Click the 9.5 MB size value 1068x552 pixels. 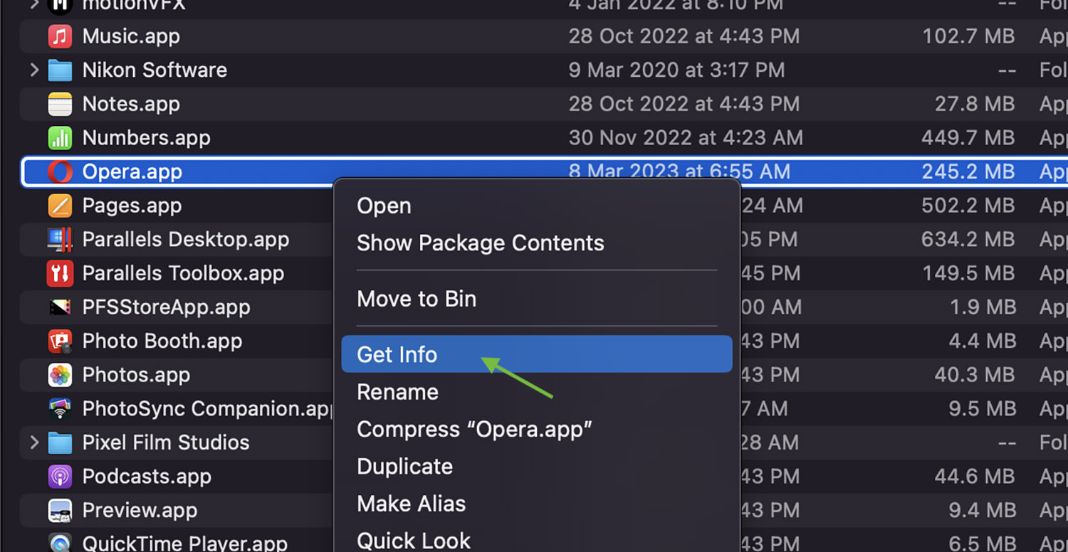[x=981, y=408]
